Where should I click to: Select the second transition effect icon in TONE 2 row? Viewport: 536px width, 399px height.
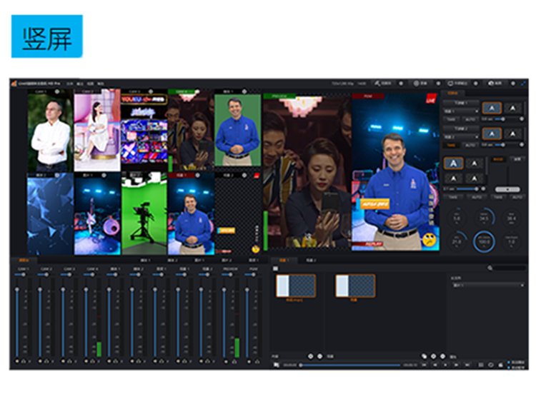(x=512, y=133)
